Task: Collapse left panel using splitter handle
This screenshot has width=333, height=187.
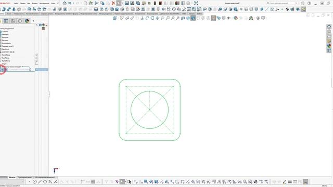Action: point(49,94)
